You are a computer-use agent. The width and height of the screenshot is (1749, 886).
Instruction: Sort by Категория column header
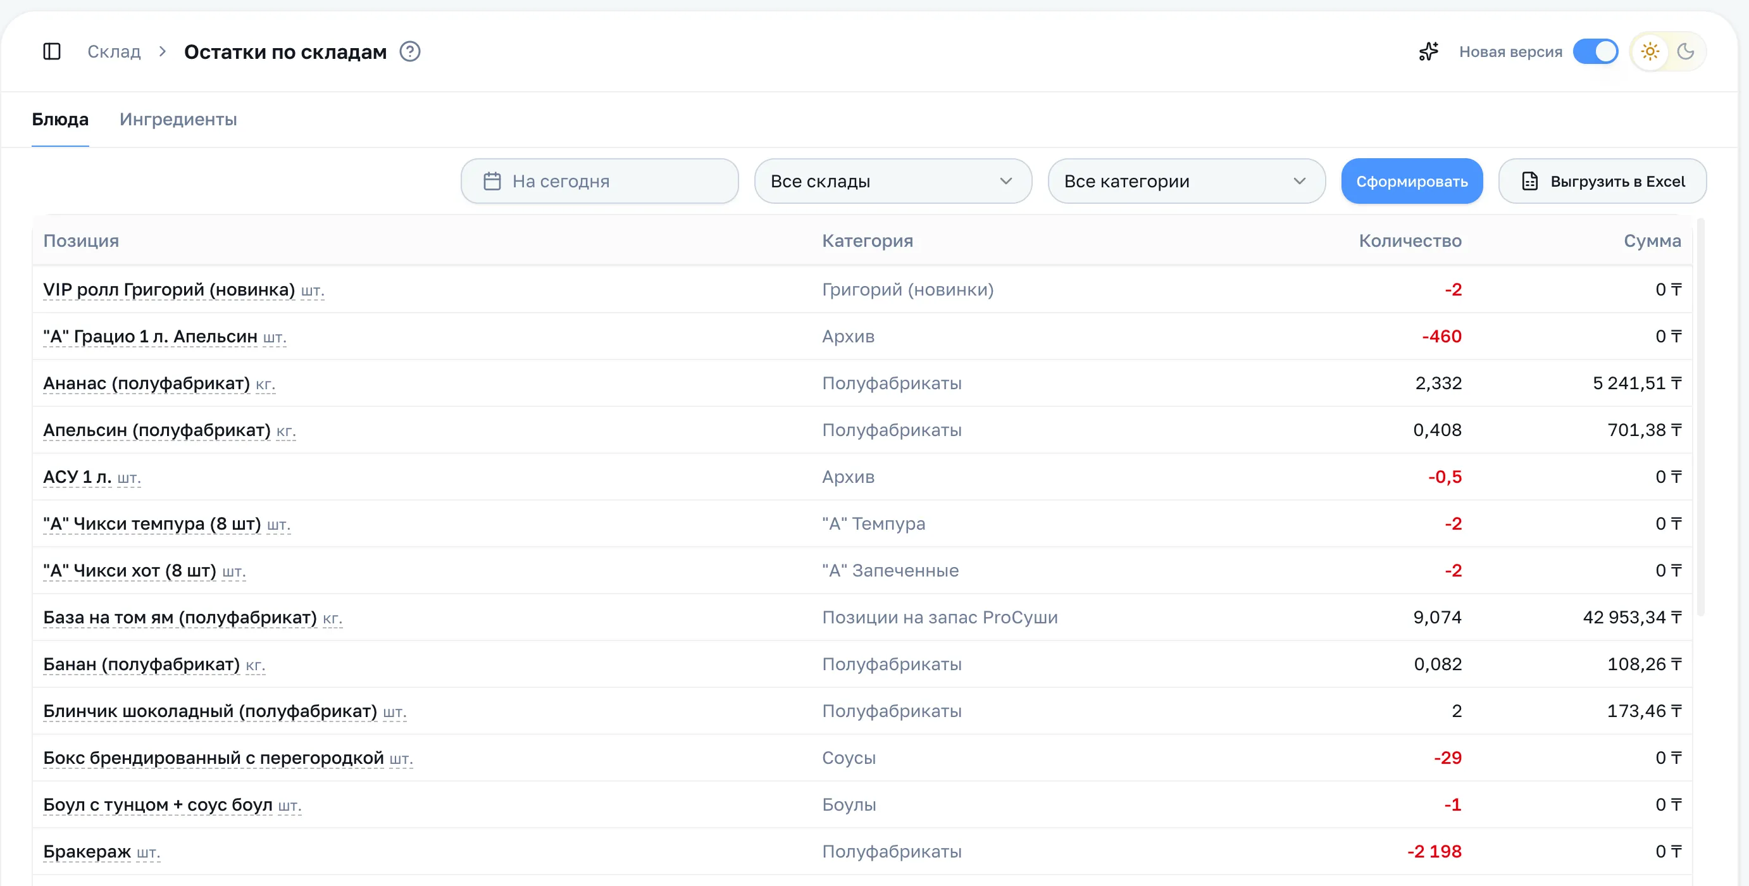868,241
